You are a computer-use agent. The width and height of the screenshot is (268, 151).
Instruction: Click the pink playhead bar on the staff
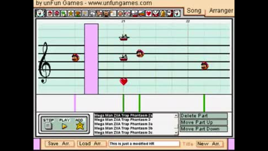tap(91, 59)
